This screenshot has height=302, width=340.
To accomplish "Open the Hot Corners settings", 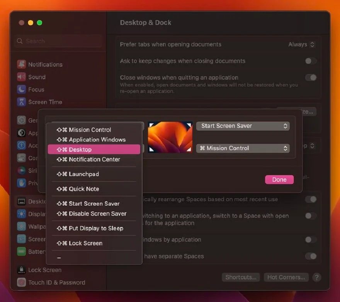I will click(286, 277).
